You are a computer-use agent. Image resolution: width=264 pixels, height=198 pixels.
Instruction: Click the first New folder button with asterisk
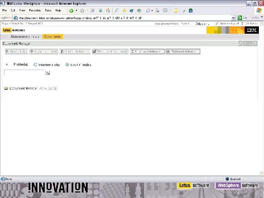(x=16, y=52)
